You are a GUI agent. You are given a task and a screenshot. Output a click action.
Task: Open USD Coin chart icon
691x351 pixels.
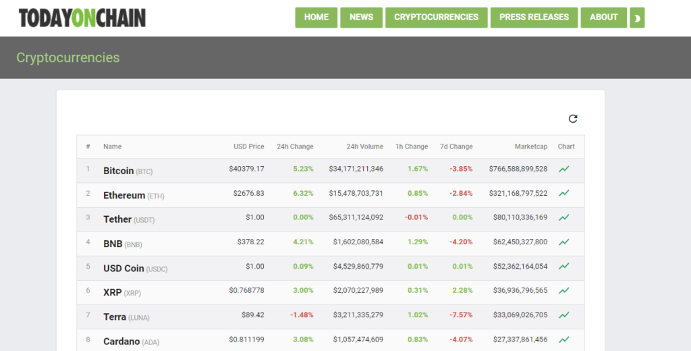click(x=563, y=267)
